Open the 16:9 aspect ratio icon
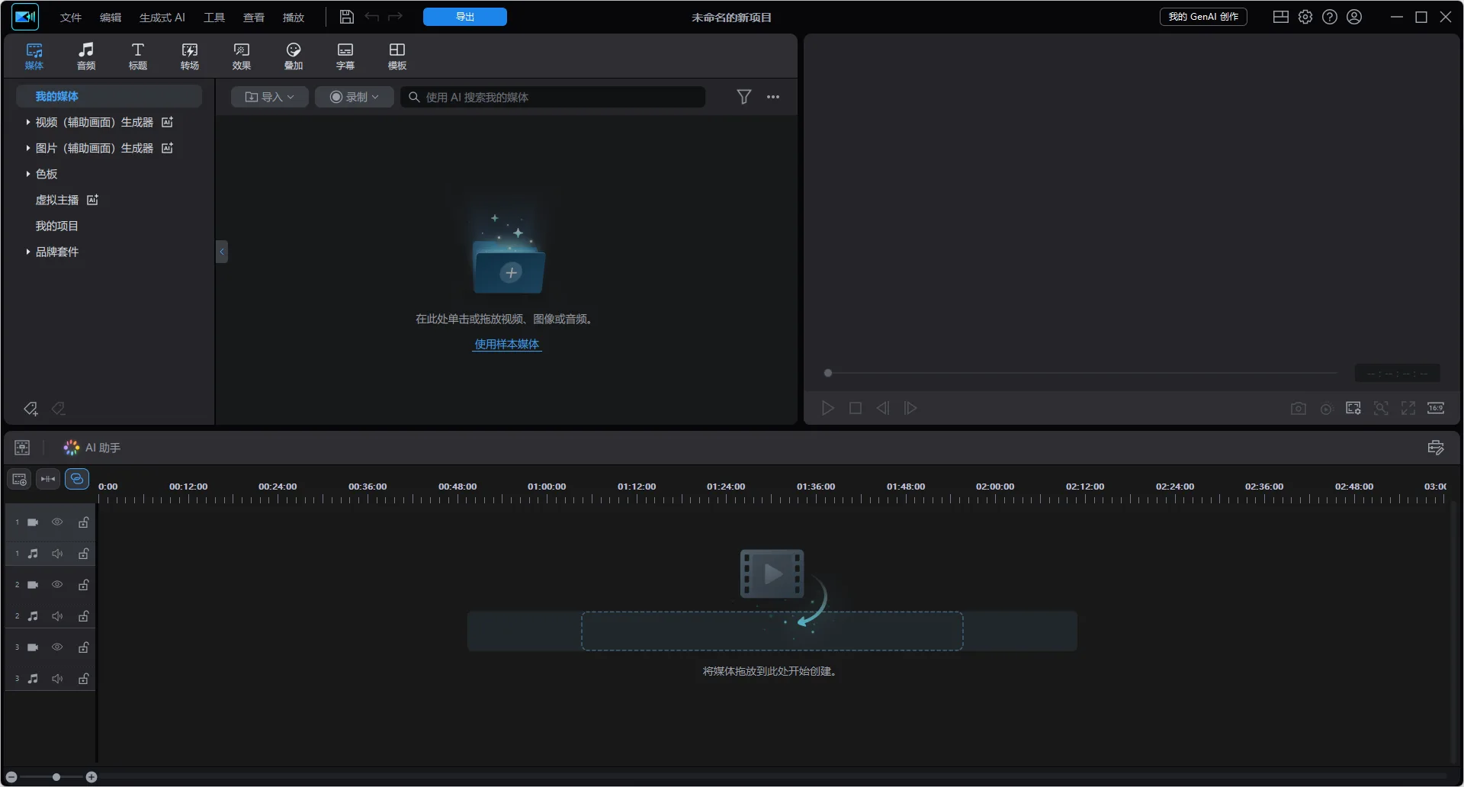The height and width of the screenshot is (787, 1464). tap(1436, 409)
